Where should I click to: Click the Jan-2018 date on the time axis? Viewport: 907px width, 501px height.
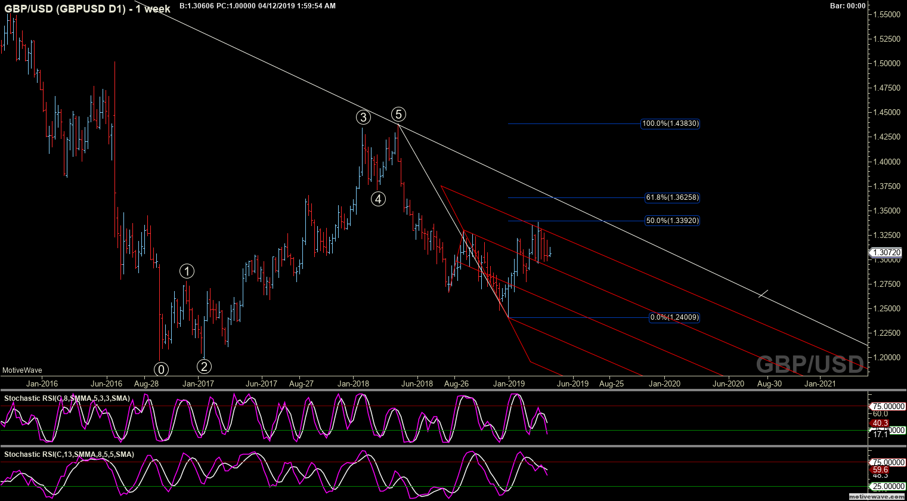353,384
